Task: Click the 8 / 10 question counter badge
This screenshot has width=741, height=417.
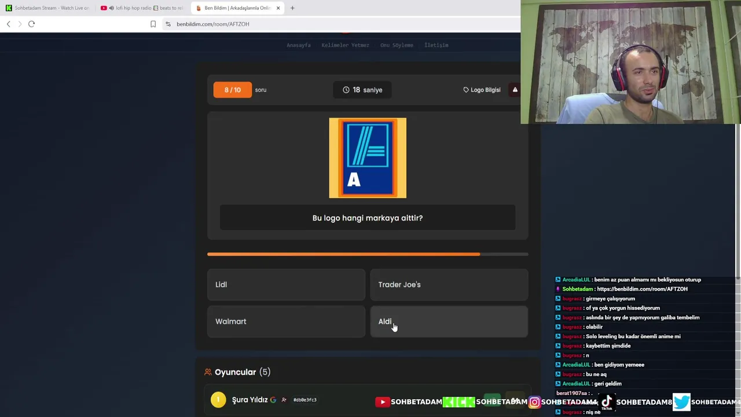Action: [x=232, y=90]
